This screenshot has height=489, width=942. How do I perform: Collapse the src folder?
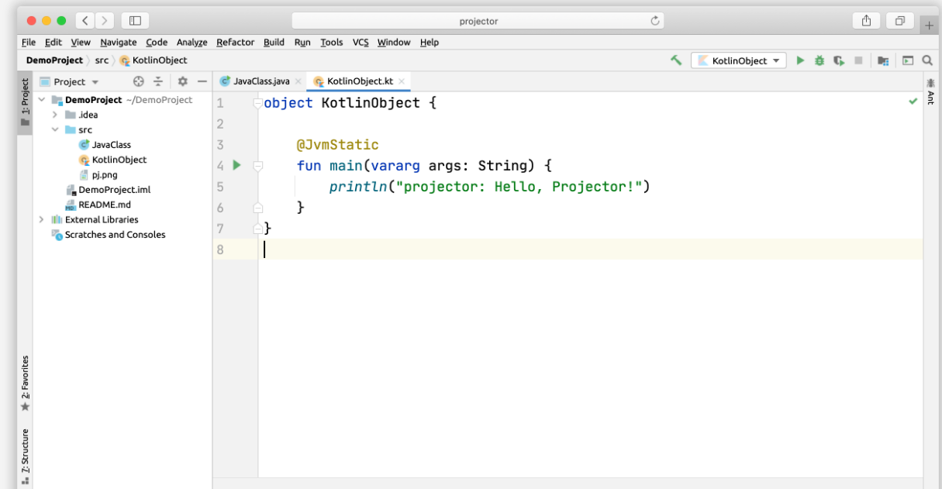(x=55, y=130)
